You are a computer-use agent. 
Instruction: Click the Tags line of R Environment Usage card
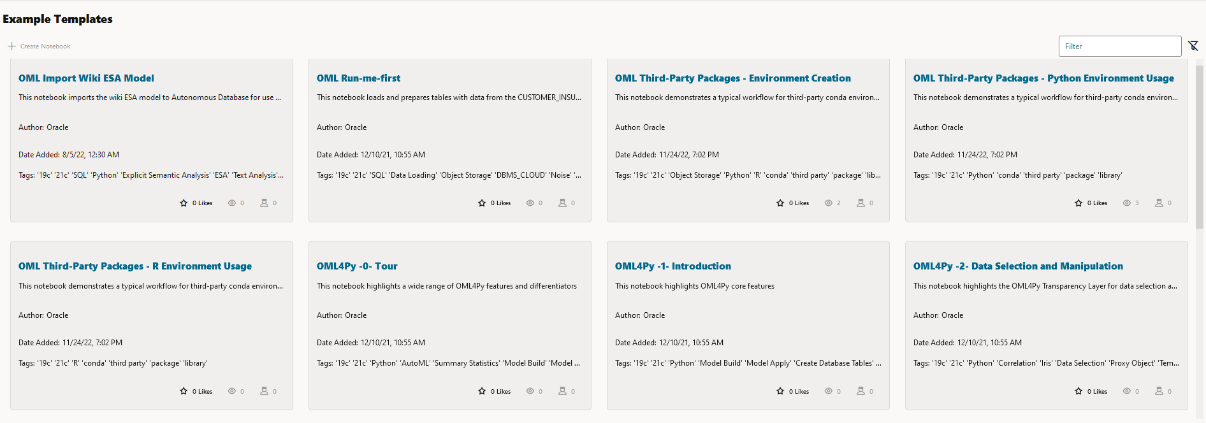(113, 363)
